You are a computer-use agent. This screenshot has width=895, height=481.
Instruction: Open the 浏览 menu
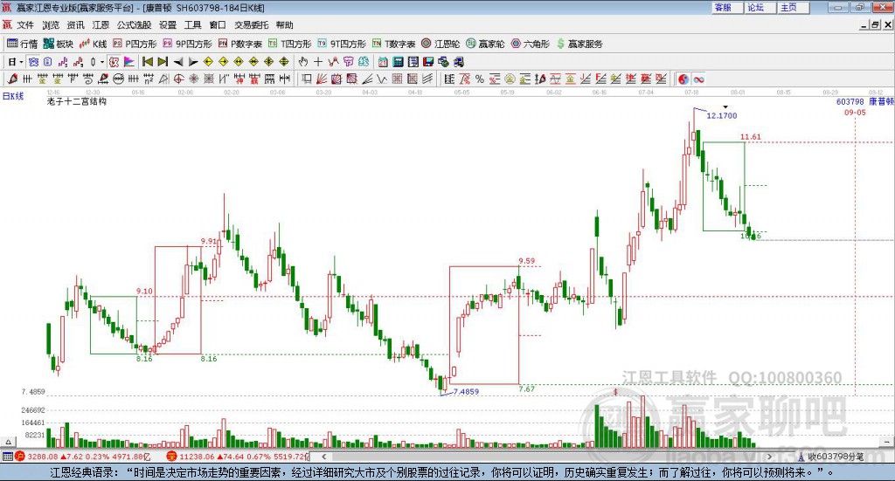(x=50, y=25)
